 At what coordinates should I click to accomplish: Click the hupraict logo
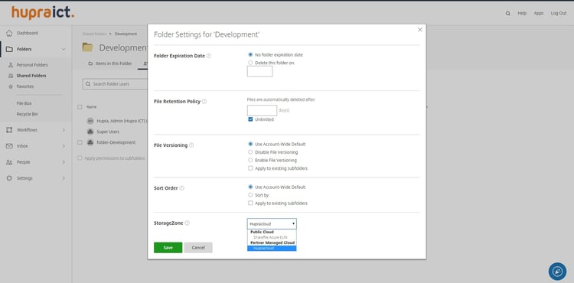pyautogui.click(x=43, y=13)
